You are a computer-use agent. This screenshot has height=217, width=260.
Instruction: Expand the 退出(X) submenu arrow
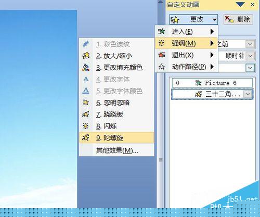(x=212, y=55)
